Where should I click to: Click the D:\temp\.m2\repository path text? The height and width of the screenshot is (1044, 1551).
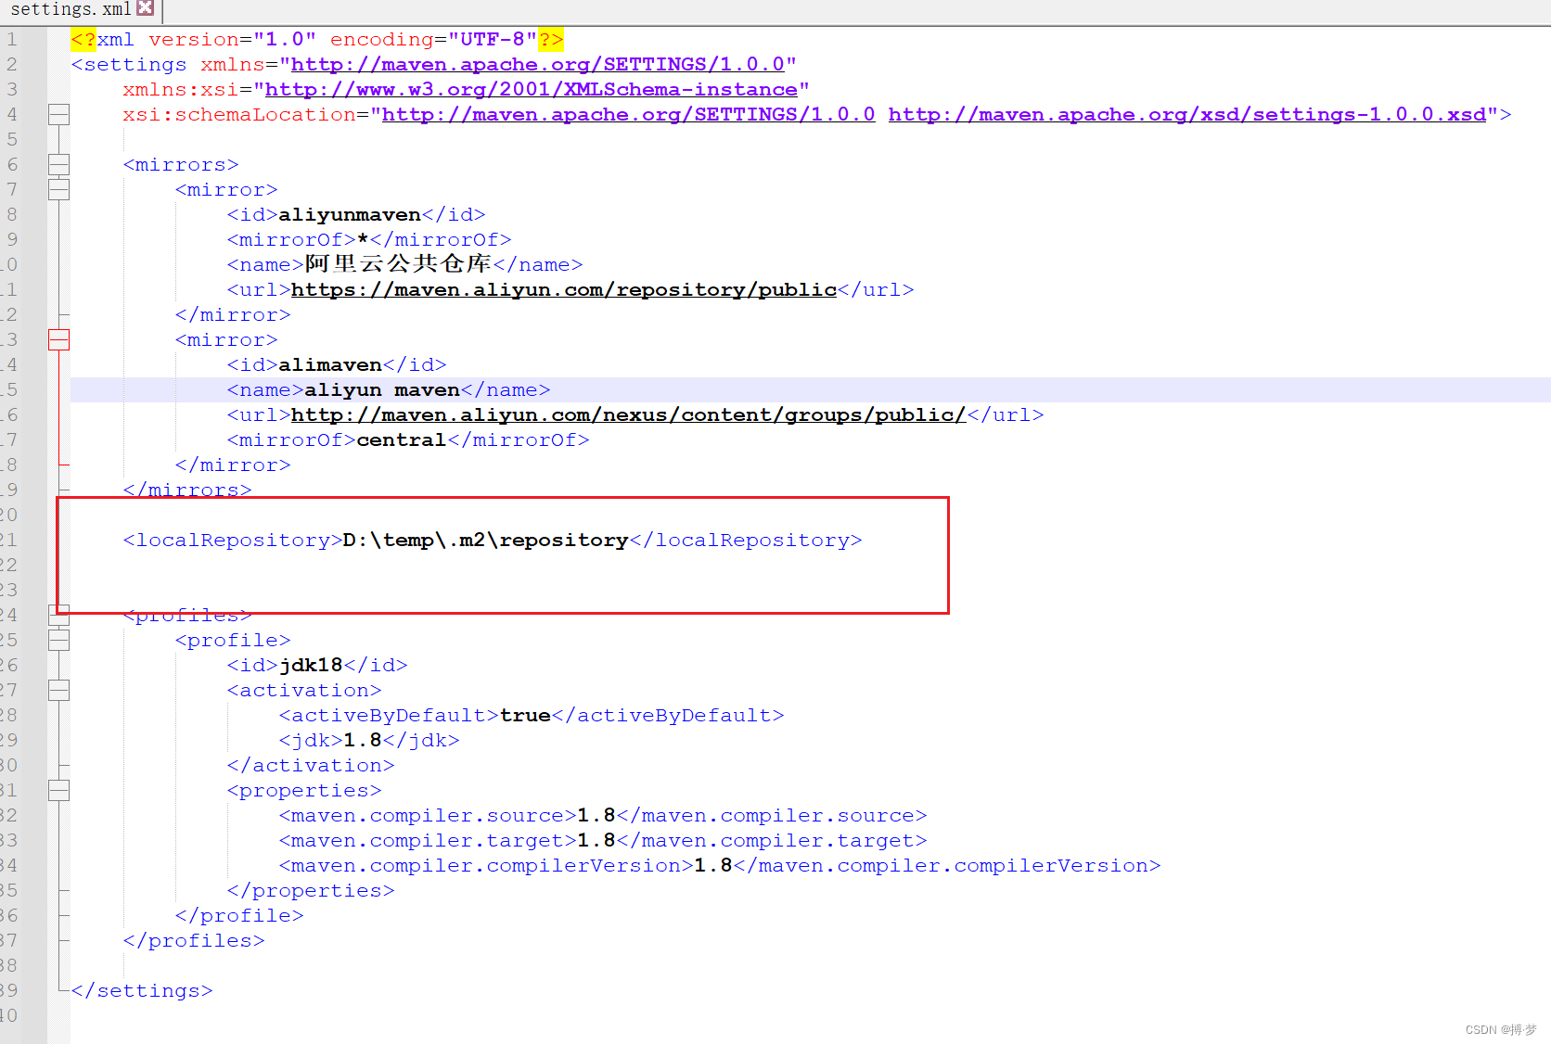pos(486,541)
